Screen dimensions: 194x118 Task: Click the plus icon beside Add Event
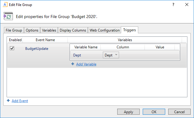[x=8, y=101]
